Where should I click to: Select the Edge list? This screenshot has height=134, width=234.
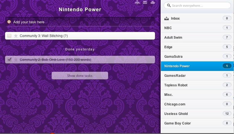tap(197, 47)
